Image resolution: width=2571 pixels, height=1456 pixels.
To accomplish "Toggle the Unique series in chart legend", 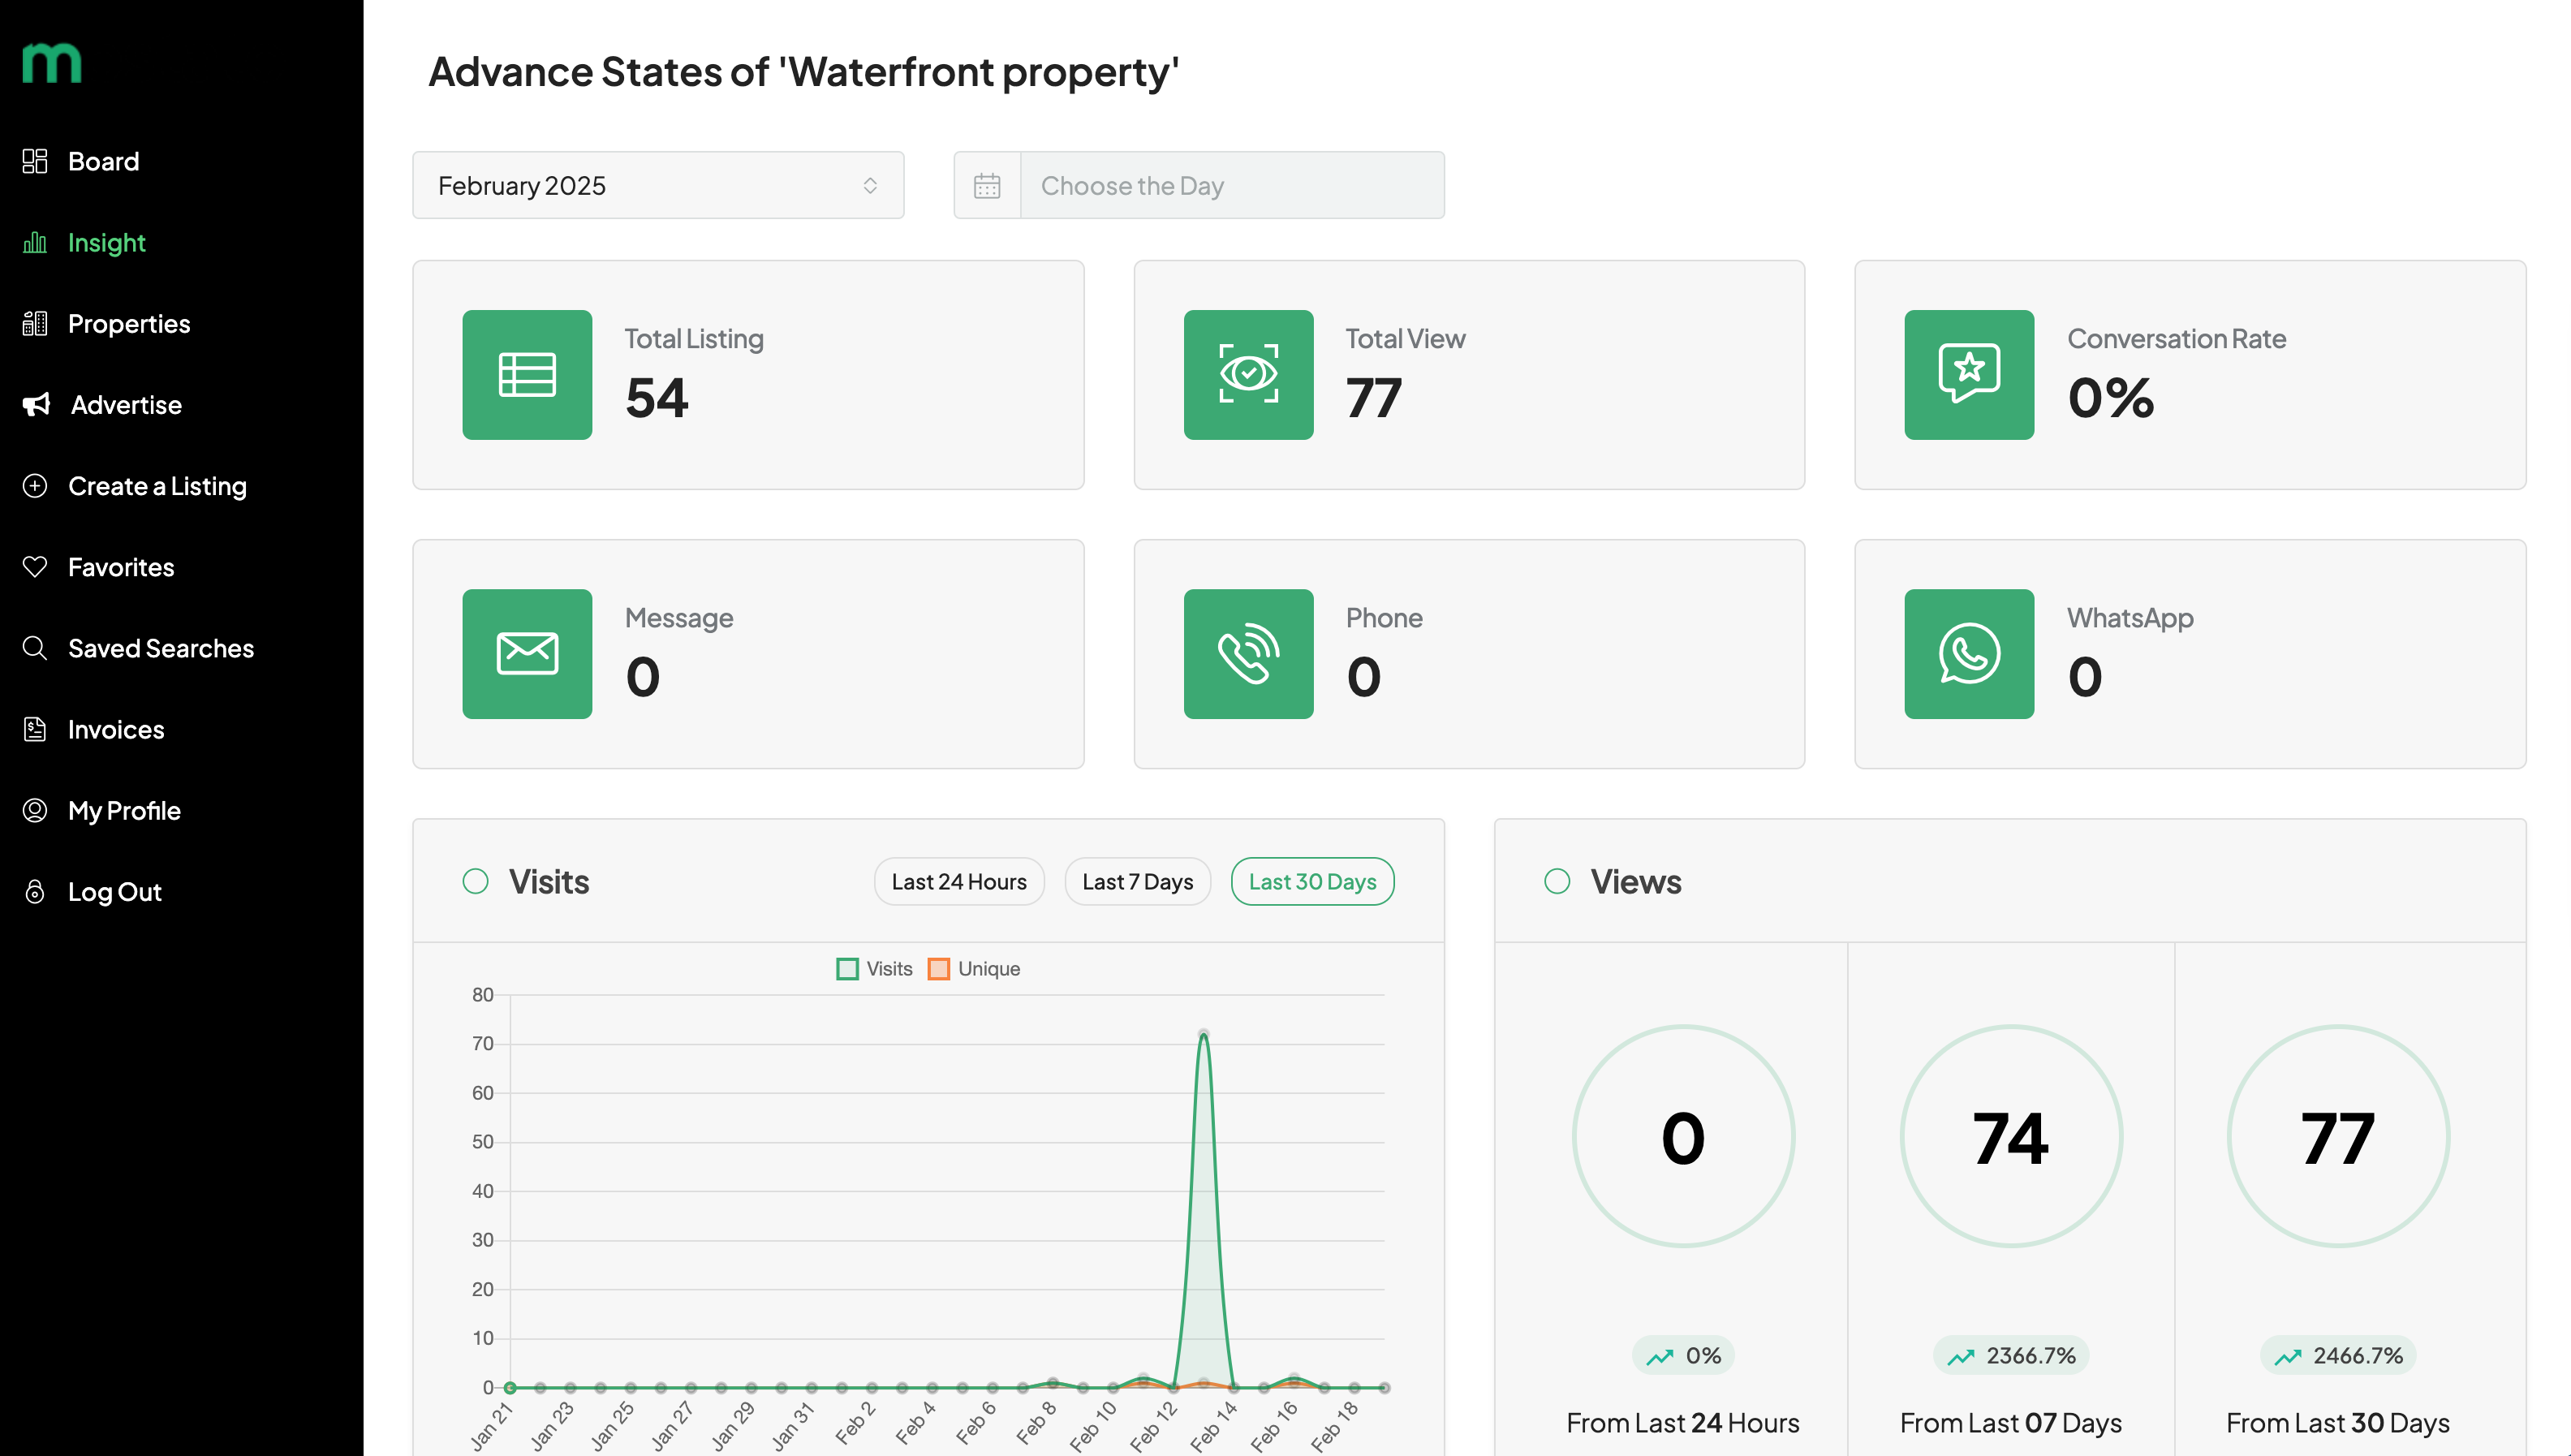I will click(x=974, y=968).
